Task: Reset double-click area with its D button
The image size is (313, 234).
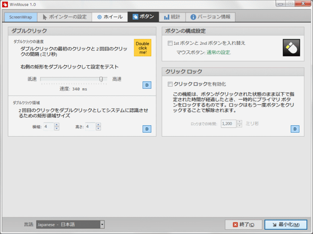Action: 147,129
